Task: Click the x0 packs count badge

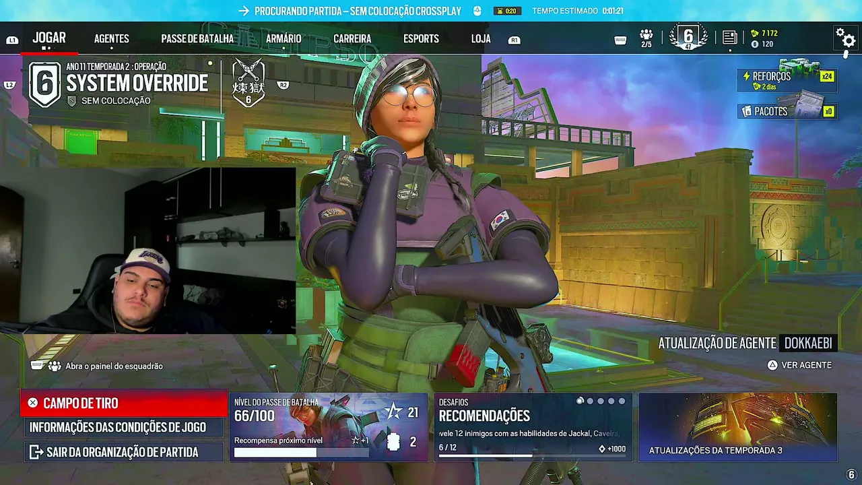Action: pyautogui.click(x=828, y=111)
